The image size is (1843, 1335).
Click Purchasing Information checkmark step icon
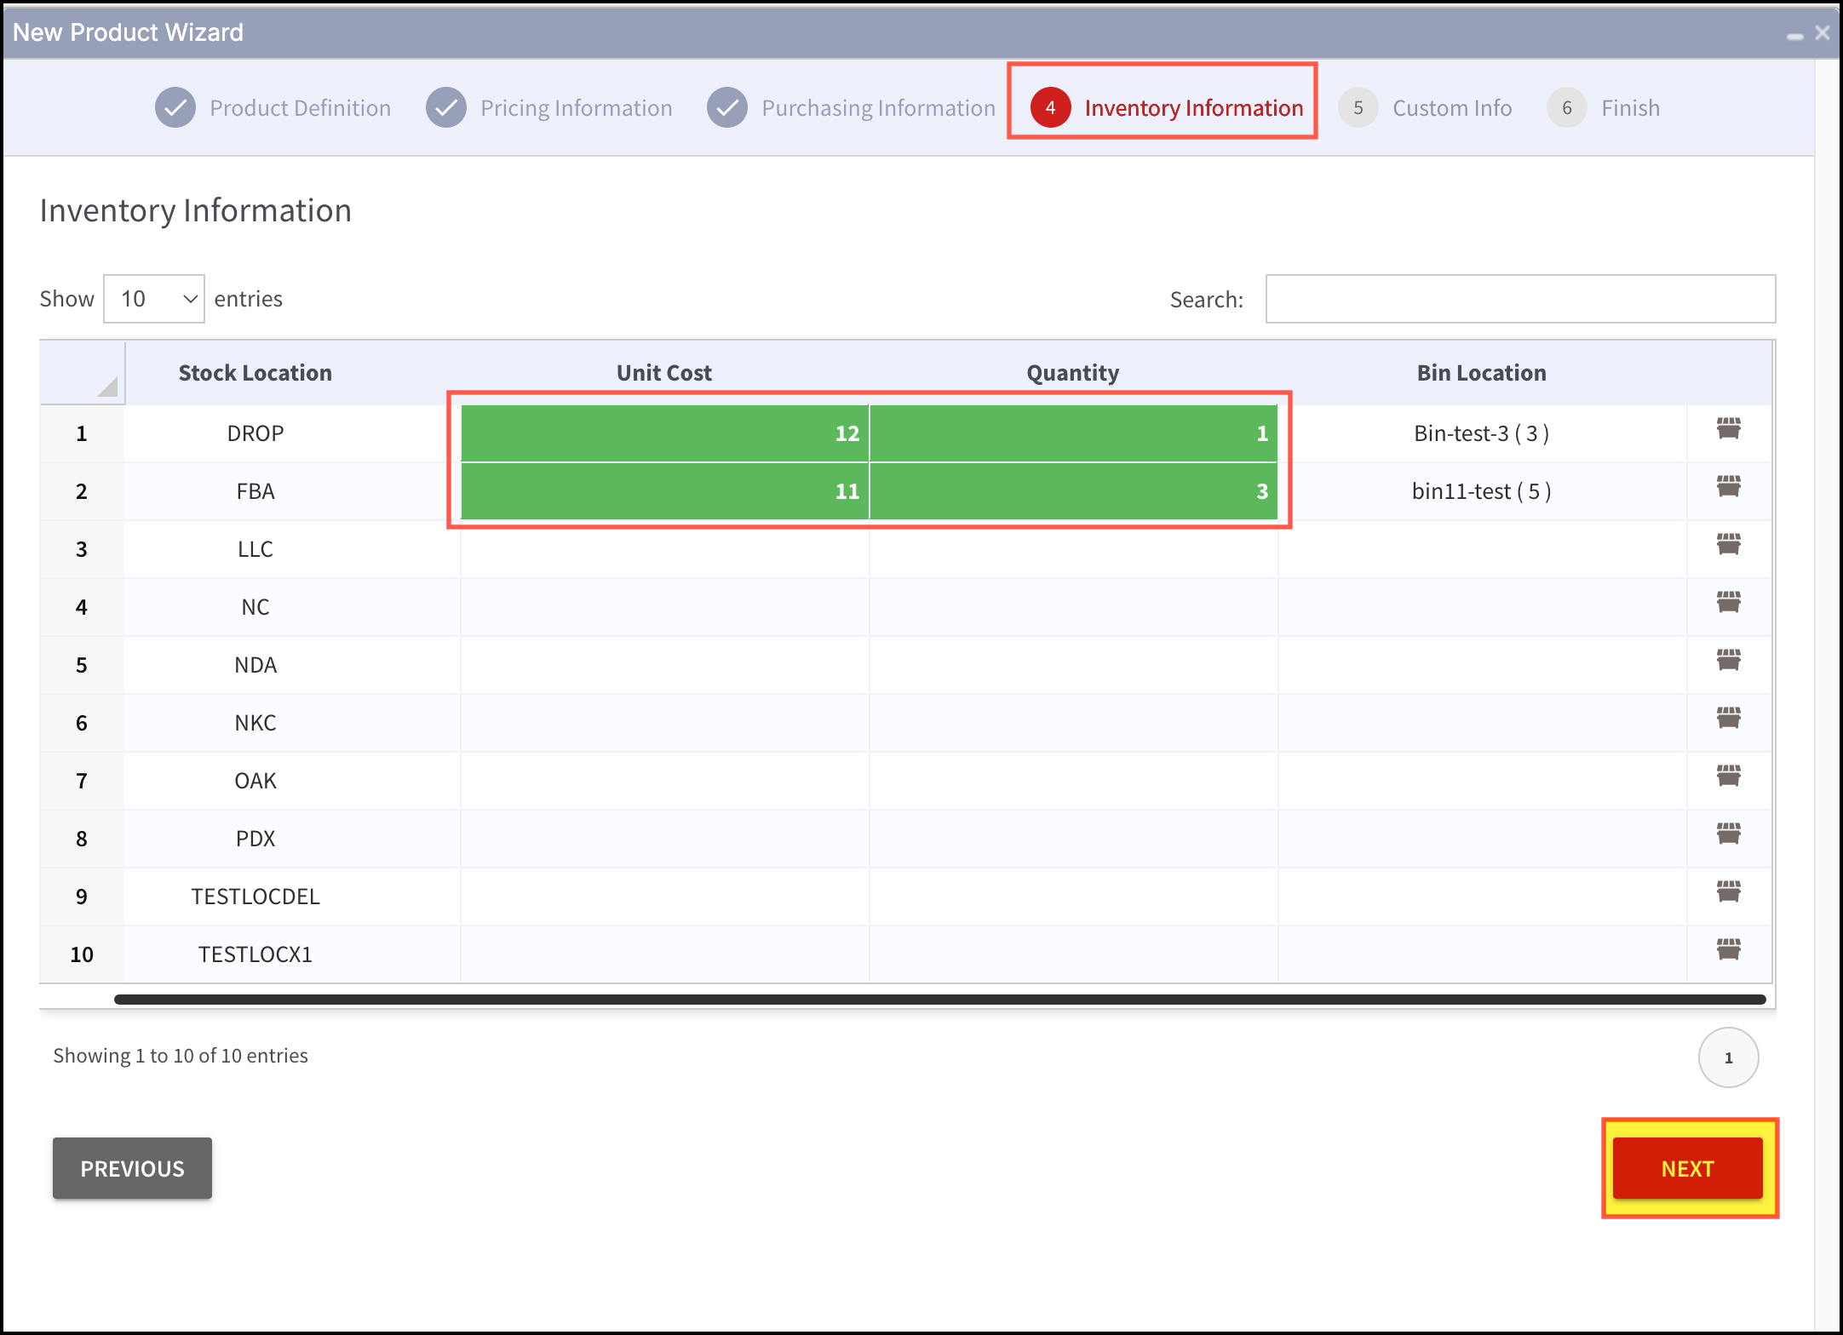tap(727, 108)
